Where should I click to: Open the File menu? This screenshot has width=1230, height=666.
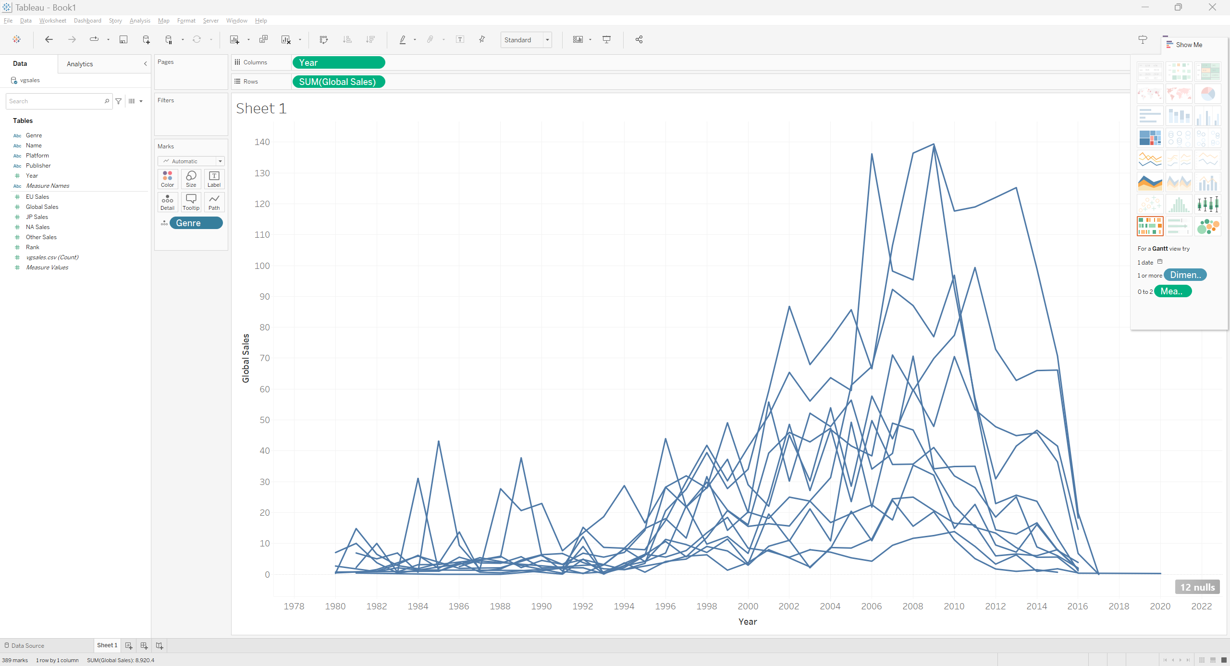(x=8, y=21)
